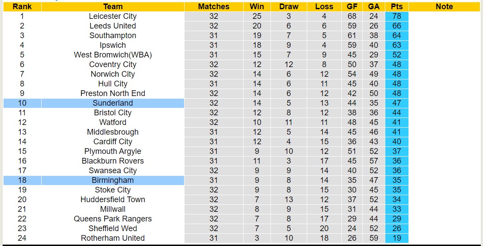
Task: Click the Queens Park Rangers team name
Action: 113,219
